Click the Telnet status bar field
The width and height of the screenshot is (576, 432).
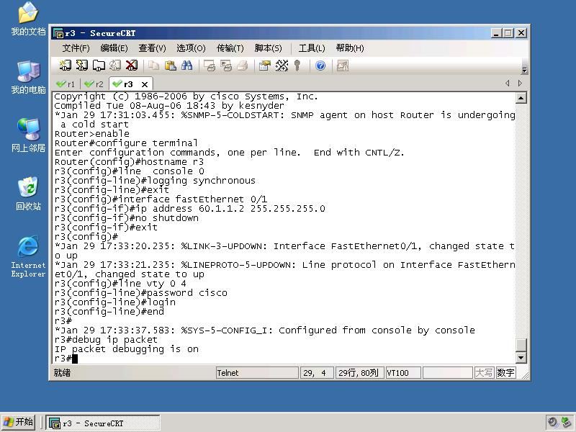(257, 373)
